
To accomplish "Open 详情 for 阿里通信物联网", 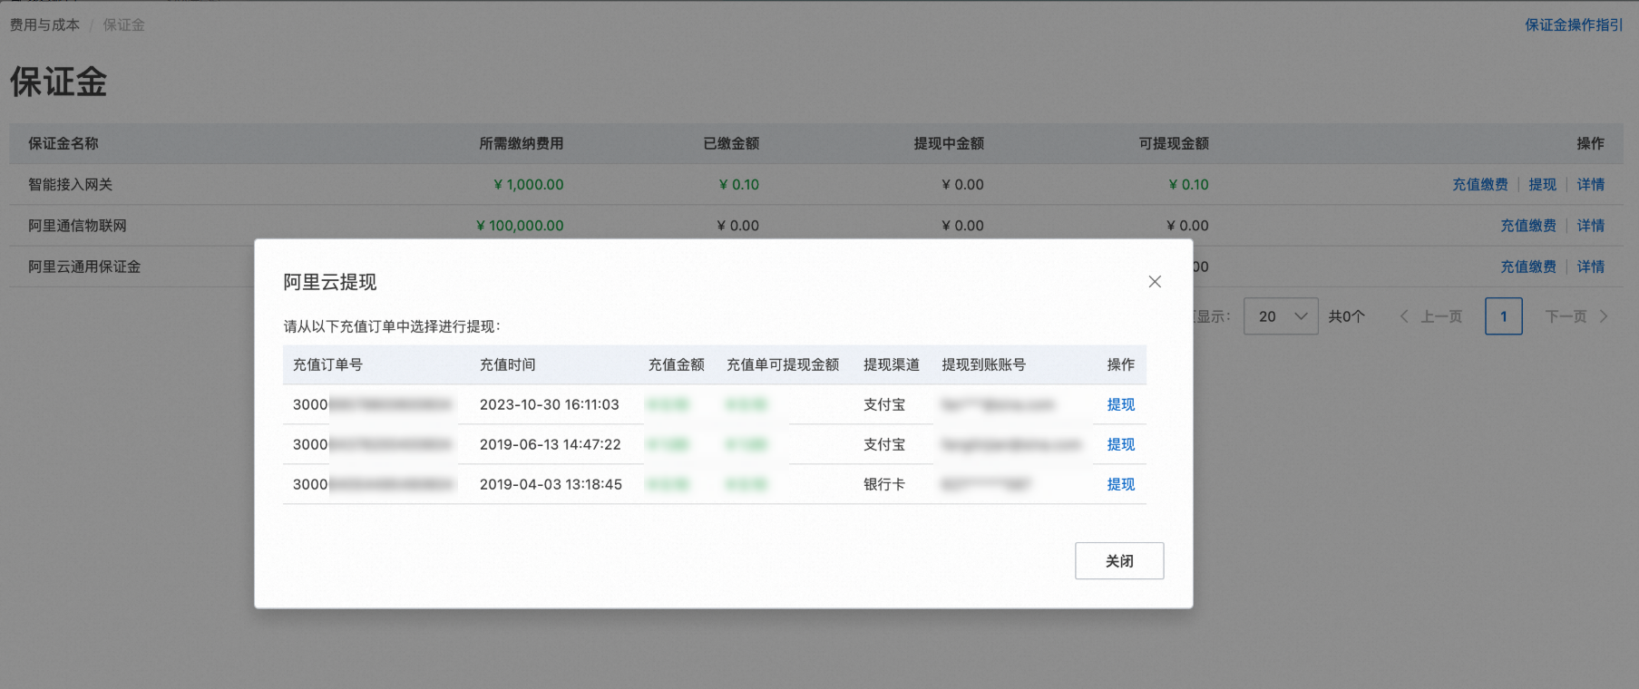I will coord(1591,225).
